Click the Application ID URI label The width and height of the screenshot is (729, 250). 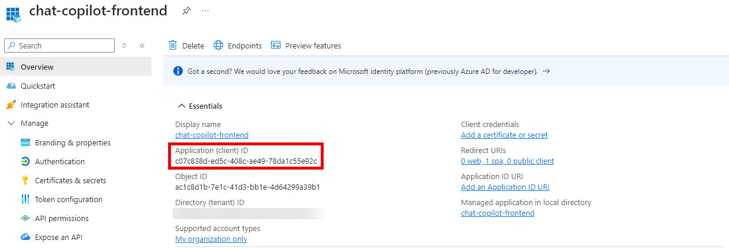(492, 176)
